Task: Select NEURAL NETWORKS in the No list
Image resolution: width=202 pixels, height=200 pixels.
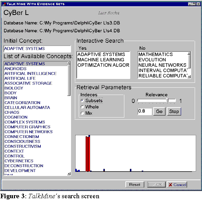Action: (162, 65)
